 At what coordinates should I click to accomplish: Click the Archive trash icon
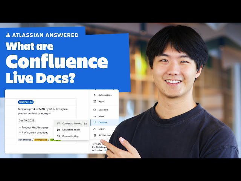point(95,135)
